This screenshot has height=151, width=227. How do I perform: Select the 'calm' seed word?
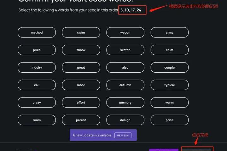coord(169,50)
